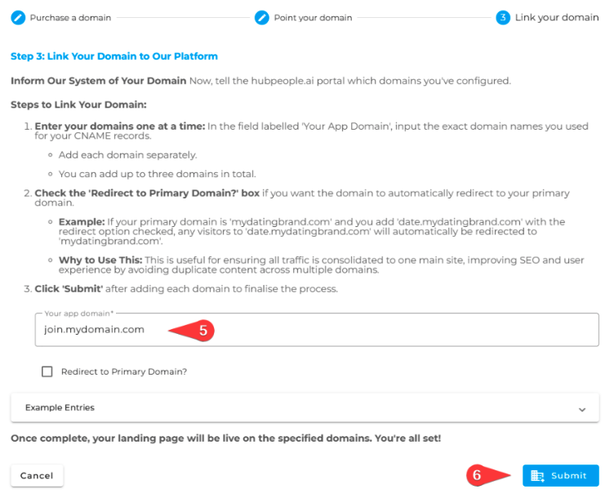
Task: Select the Link your domain step label
Action: [x=557, y=17]
